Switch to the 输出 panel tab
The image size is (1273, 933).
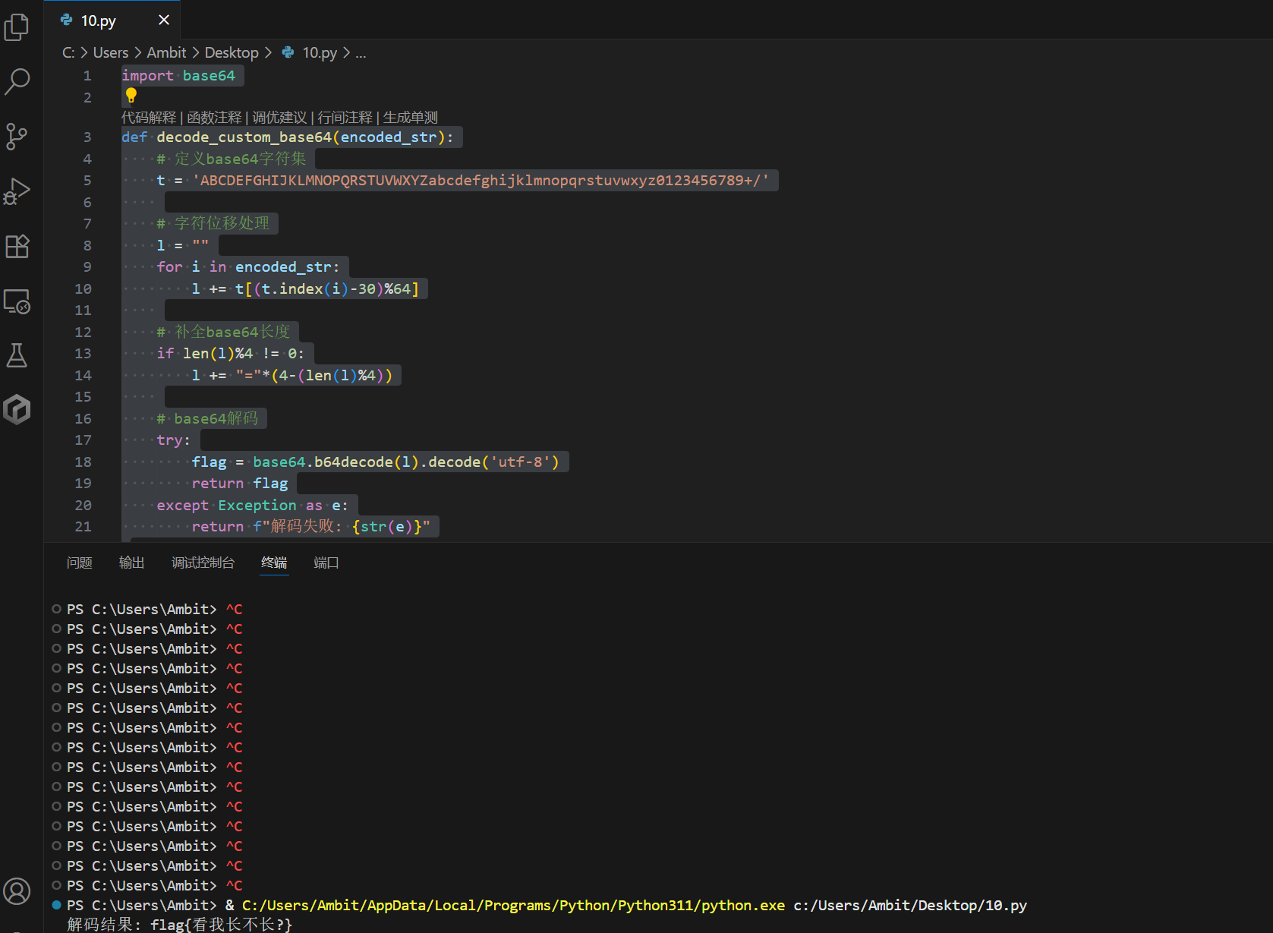[132, 563]
